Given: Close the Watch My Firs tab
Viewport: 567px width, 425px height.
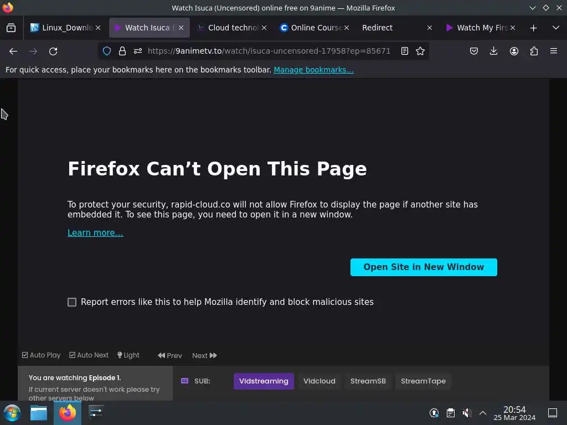Looking at the screenshot, I should pyautogui.click(x=513, y=28).
